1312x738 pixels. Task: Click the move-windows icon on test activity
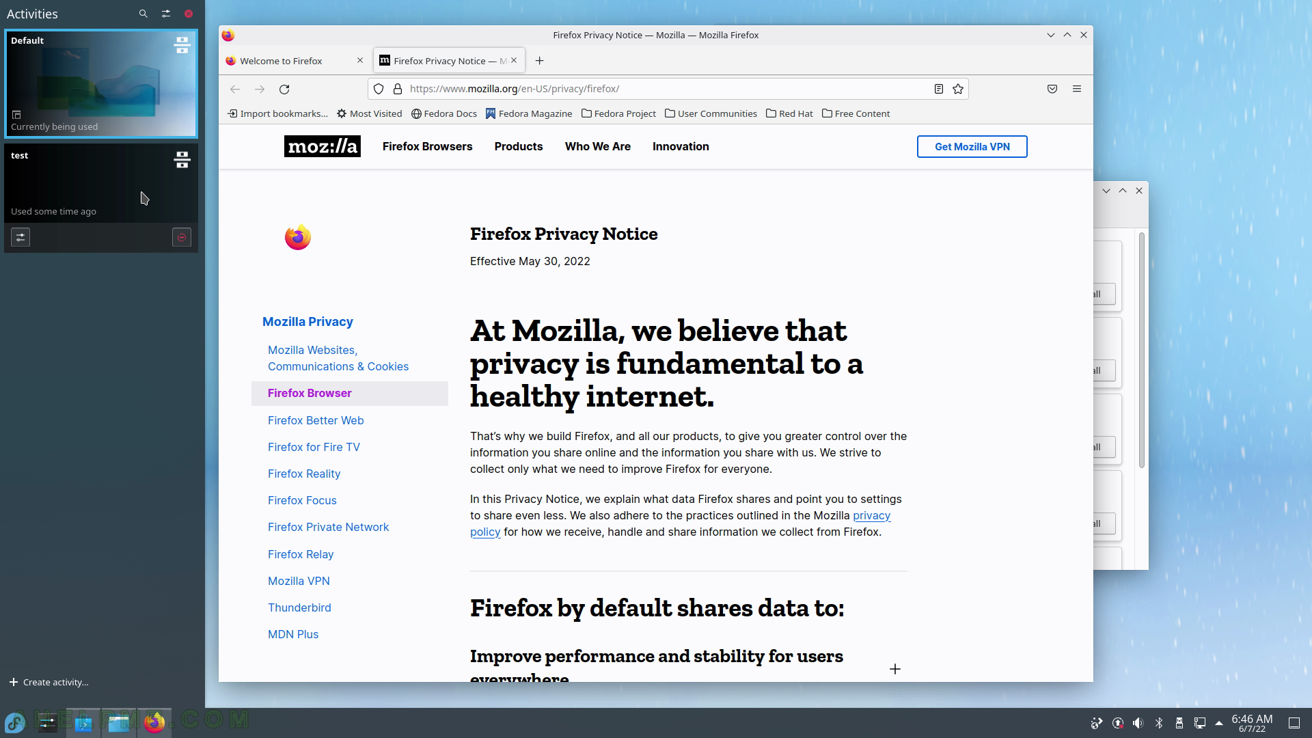coord(182,160)
